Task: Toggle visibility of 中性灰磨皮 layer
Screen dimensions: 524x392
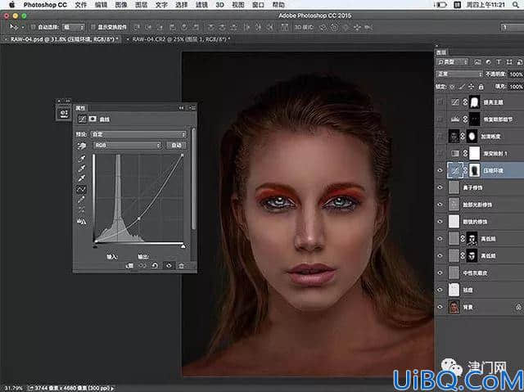Action: [x=440, y=273]
